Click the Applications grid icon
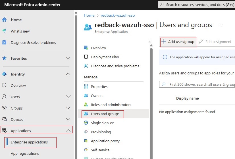 point(4,130)
